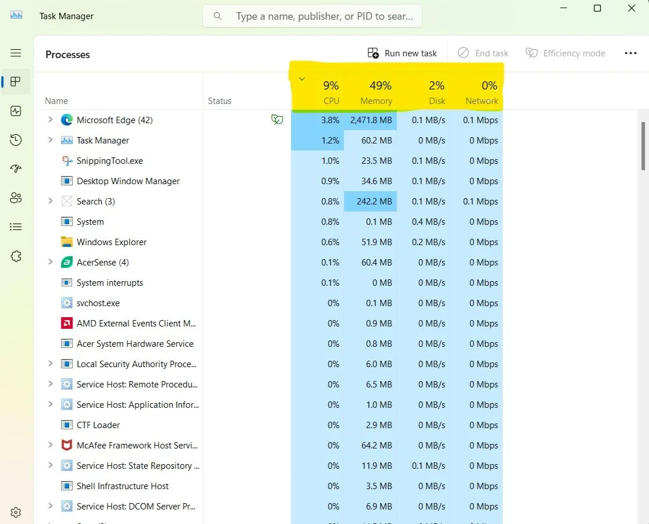Click the End task button

click(483, 53)
